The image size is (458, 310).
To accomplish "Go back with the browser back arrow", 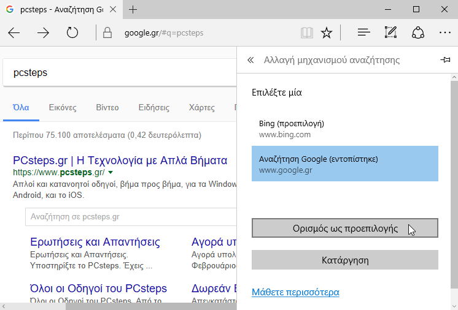I will pyautogui.click(x=14, y=33).
